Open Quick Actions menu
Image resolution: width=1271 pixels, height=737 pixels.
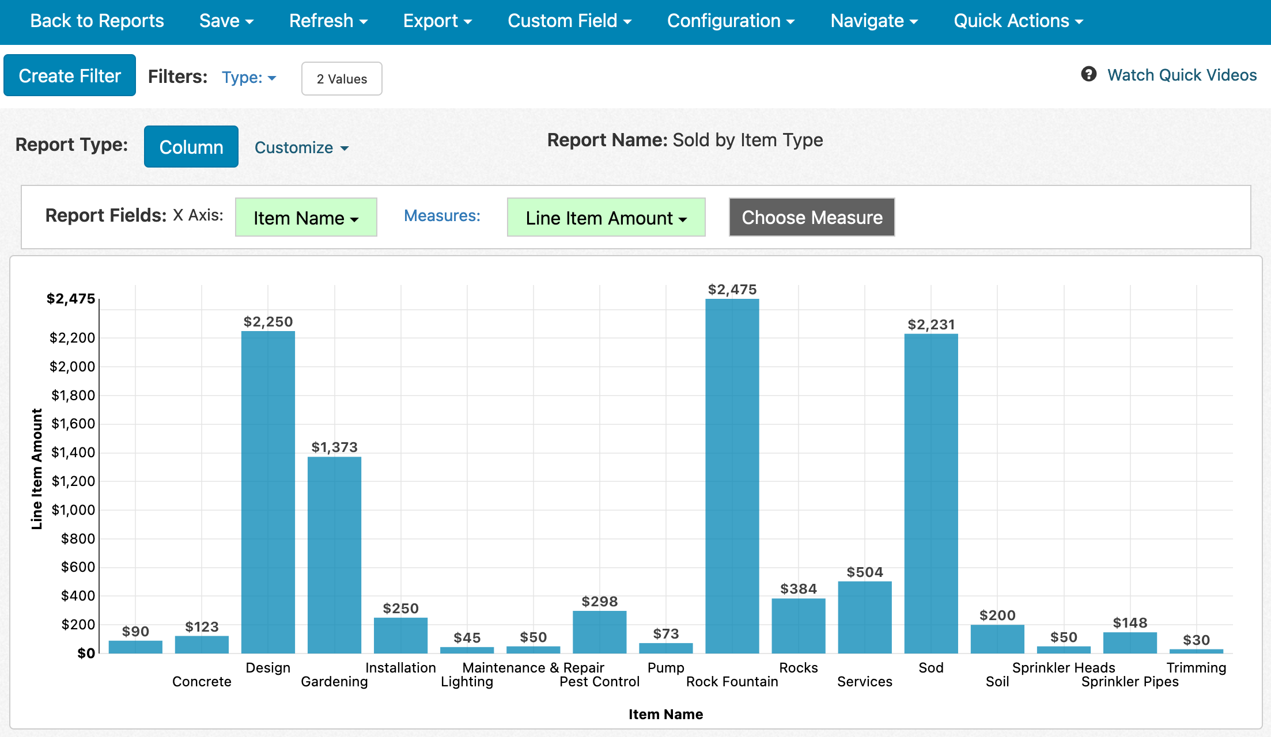point(1018,21)
